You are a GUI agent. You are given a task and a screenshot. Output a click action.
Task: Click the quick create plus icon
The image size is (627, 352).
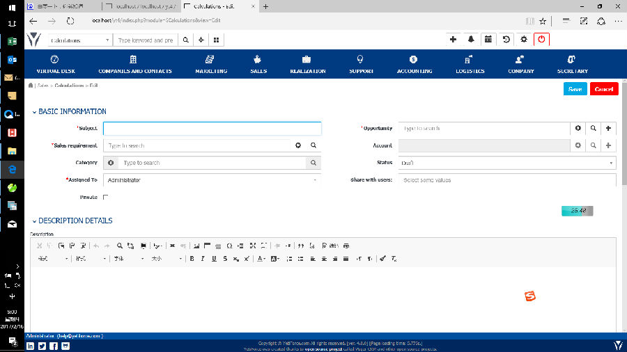(453, 39)
